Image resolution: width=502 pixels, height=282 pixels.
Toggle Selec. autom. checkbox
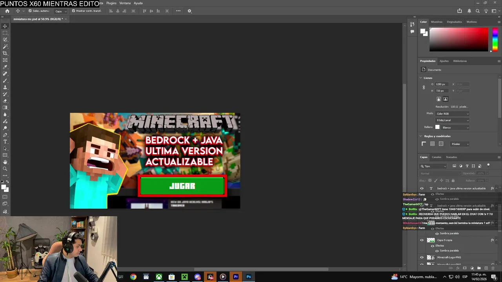[x=30, y=11]
